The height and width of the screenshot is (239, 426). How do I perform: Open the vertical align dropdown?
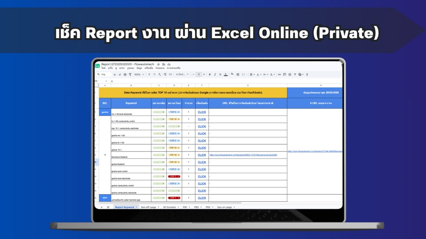[259, 74]
